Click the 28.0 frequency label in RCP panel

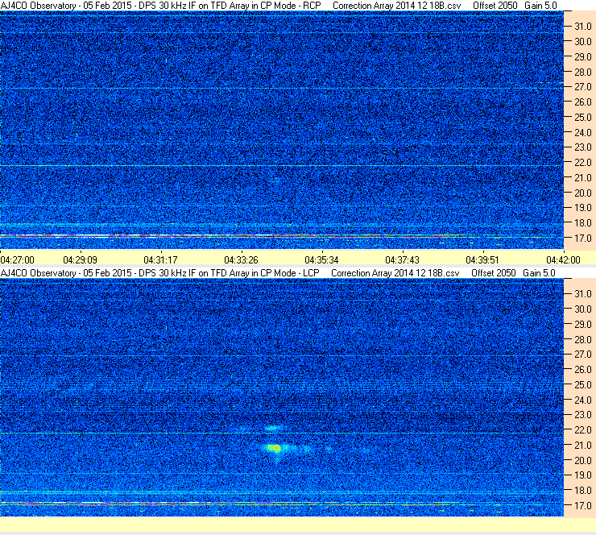[x=582, y=73]
